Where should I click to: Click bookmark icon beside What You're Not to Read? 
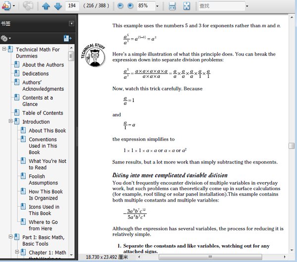23,160
